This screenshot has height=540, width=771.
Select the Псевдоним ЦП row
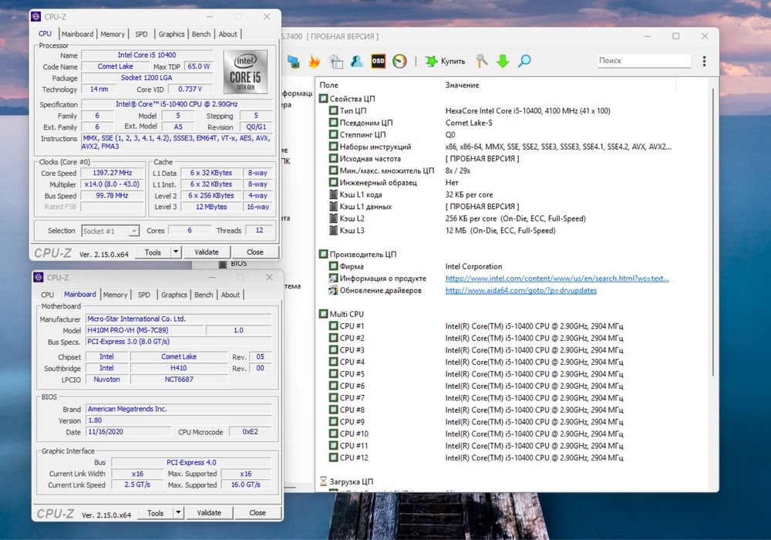(x=496, y=123)
